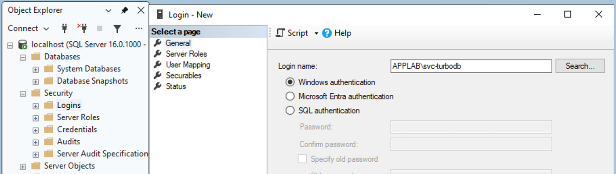The image size is (616, 174).
Task: Select SQL authentication radio button
Action: (290, 110)
